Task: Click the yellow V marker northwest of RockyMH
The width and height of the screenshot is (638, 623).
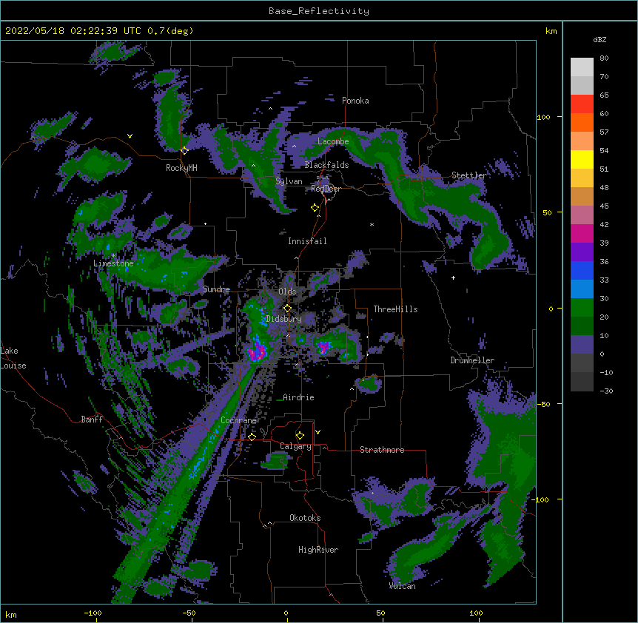Action: (x=130, y=136)
